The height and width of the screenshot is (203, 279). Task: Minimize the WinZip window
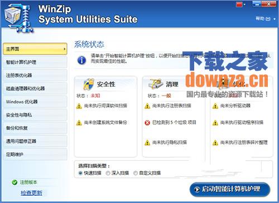[257, 4]
